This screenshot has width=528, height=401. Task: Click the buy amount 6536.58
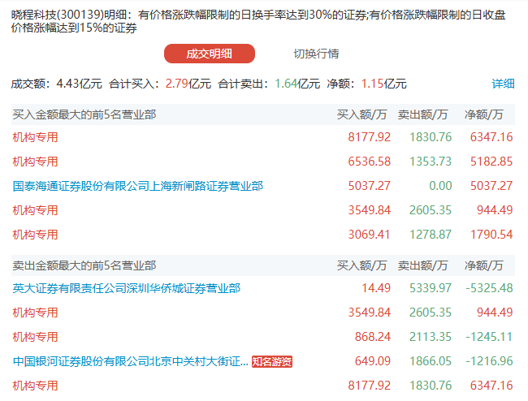[x=369, y=162]
